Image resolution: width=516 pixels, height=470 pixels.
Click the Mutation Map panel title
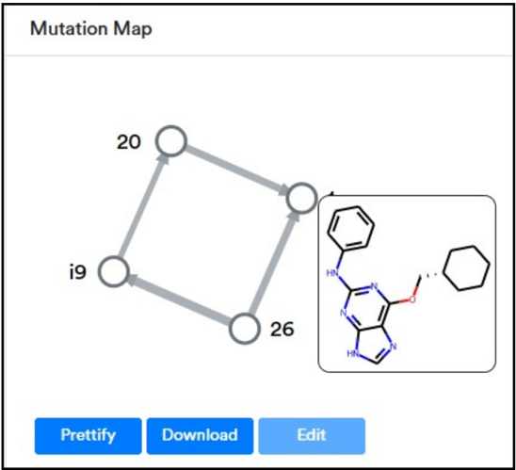coord(91,28)
